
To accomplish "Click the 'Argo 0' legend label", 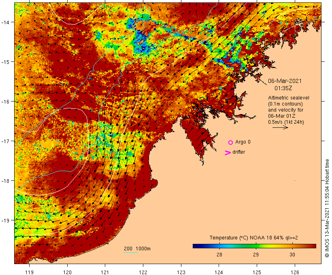I will pos(243,142).
